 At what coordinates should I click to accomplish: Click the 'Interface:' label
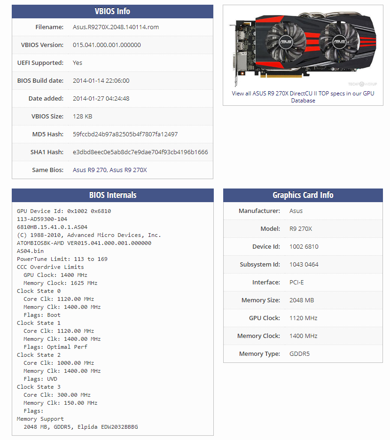coord(266,283)
